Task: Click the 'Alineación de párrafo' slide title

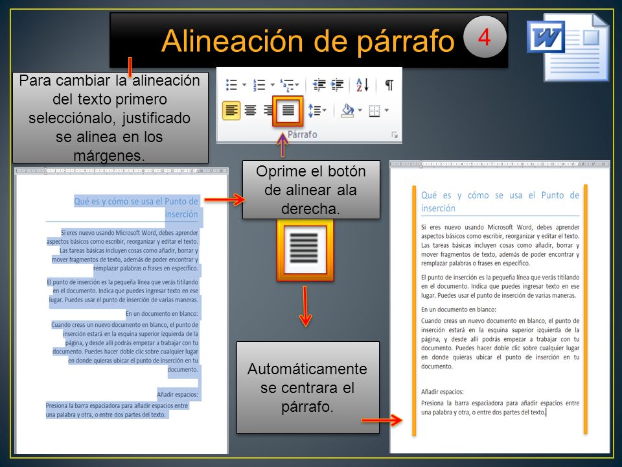Action: coord(308,40)
